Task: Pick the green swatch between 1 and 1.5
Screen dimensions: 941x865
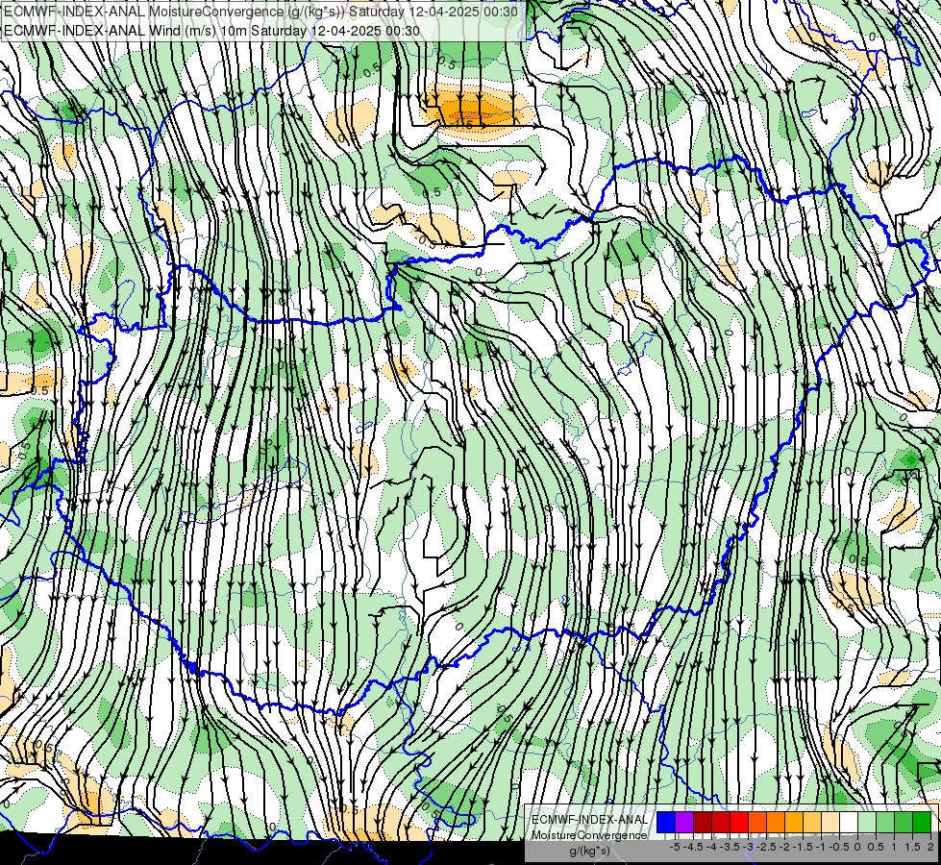Action: coord(904,823)
